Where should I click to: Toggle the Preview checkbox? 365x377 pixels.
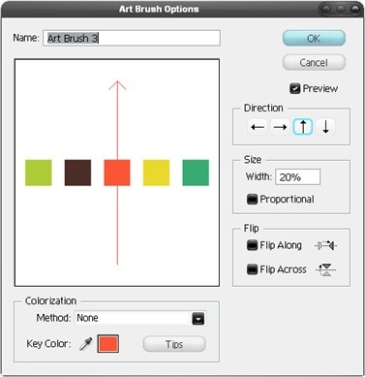pos(295,88)
